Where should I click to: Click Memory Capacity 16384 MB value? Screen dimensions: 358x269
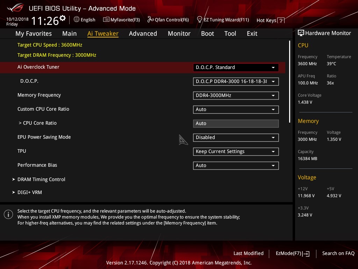[307, 159]
